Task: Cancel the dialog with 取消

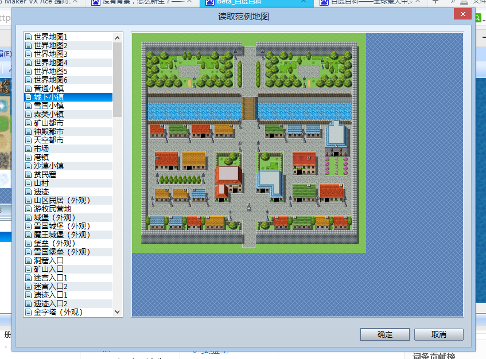Action: click(x=439, y=334)
